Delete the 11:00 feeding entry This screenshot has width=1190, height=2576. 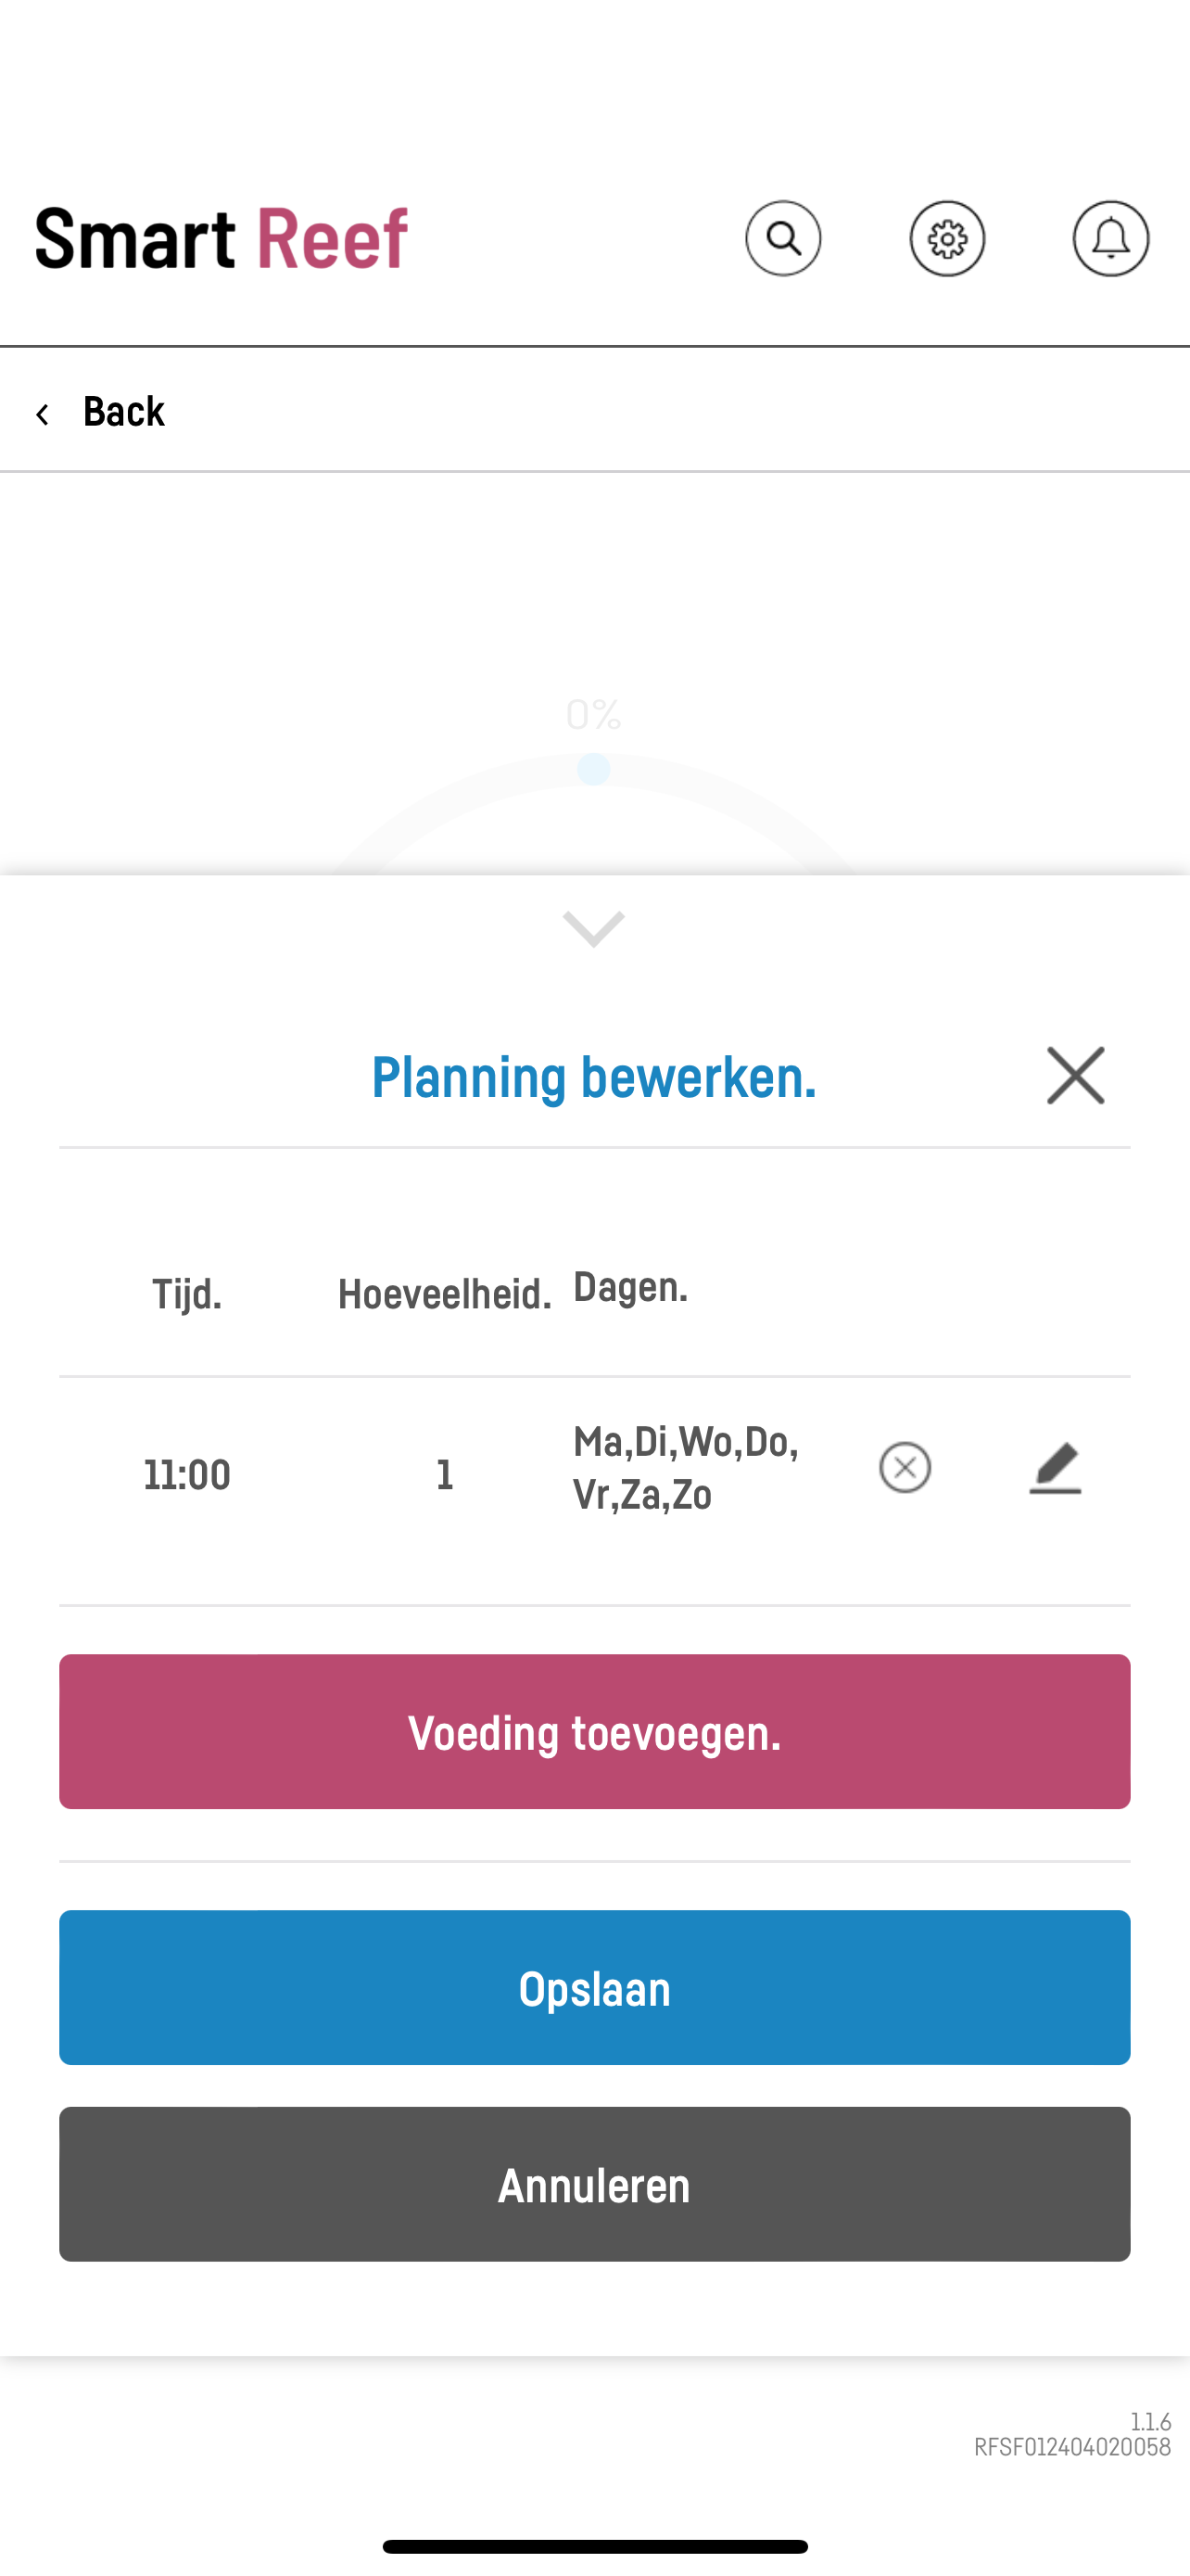(x=905, y=1467)
